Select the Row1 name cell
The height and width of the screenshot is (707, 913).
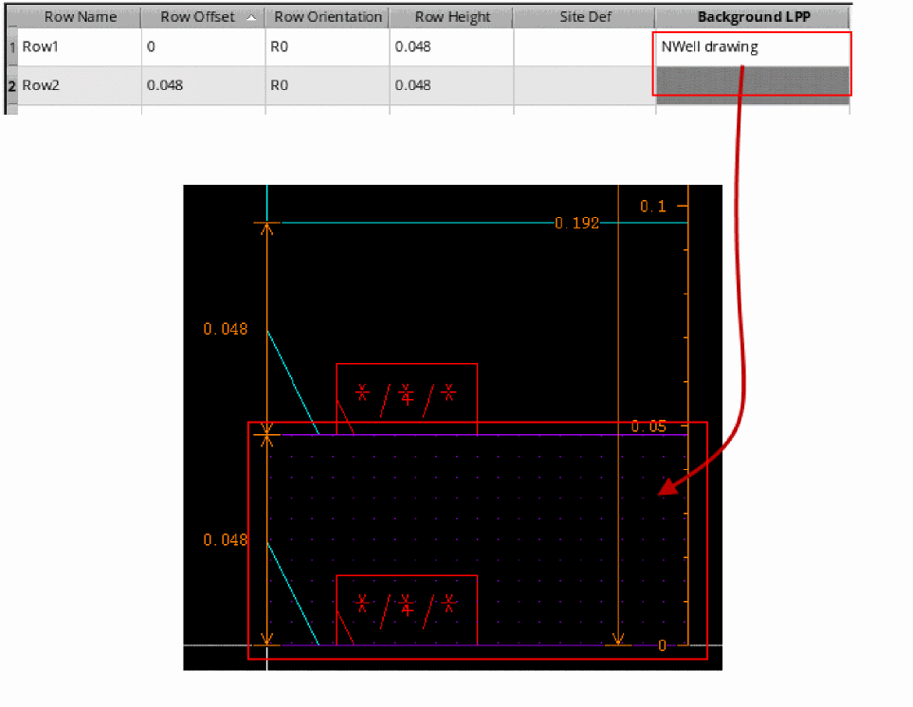(80, 46)
